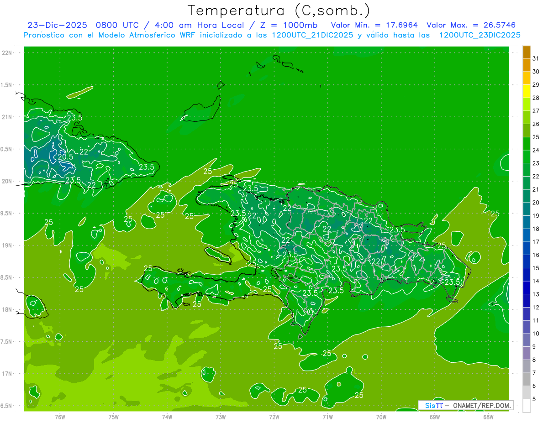Pick the white swatch below label 5
This screenshot has width=548, height=423.
527,405
